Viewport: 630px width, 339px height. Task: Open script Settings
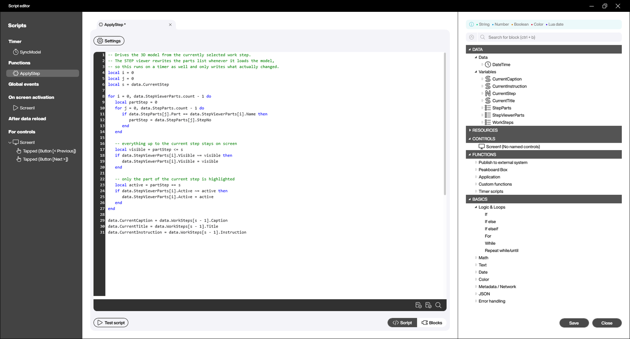(109, 41)
